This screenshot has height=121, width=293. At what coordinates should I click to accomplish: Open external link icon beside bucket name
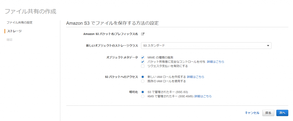(142, 34)
